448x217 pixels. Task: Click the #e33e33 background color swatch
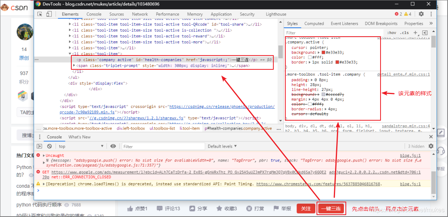(323, 52)
